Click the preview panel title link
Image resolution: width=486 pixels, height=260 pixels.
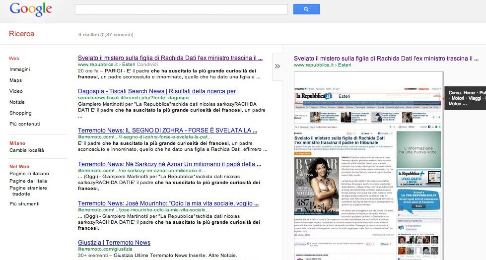386,58
